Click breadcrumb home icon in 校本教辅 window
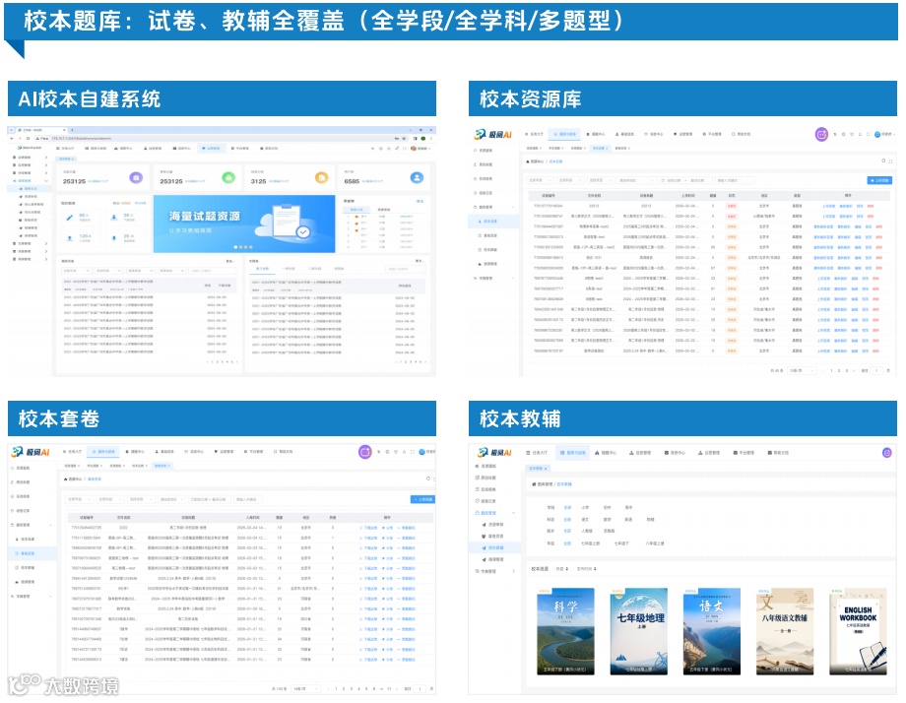Image resolution: width=906 pixels, height=703 pixels. pyautogui.click(x=534, y=484)
